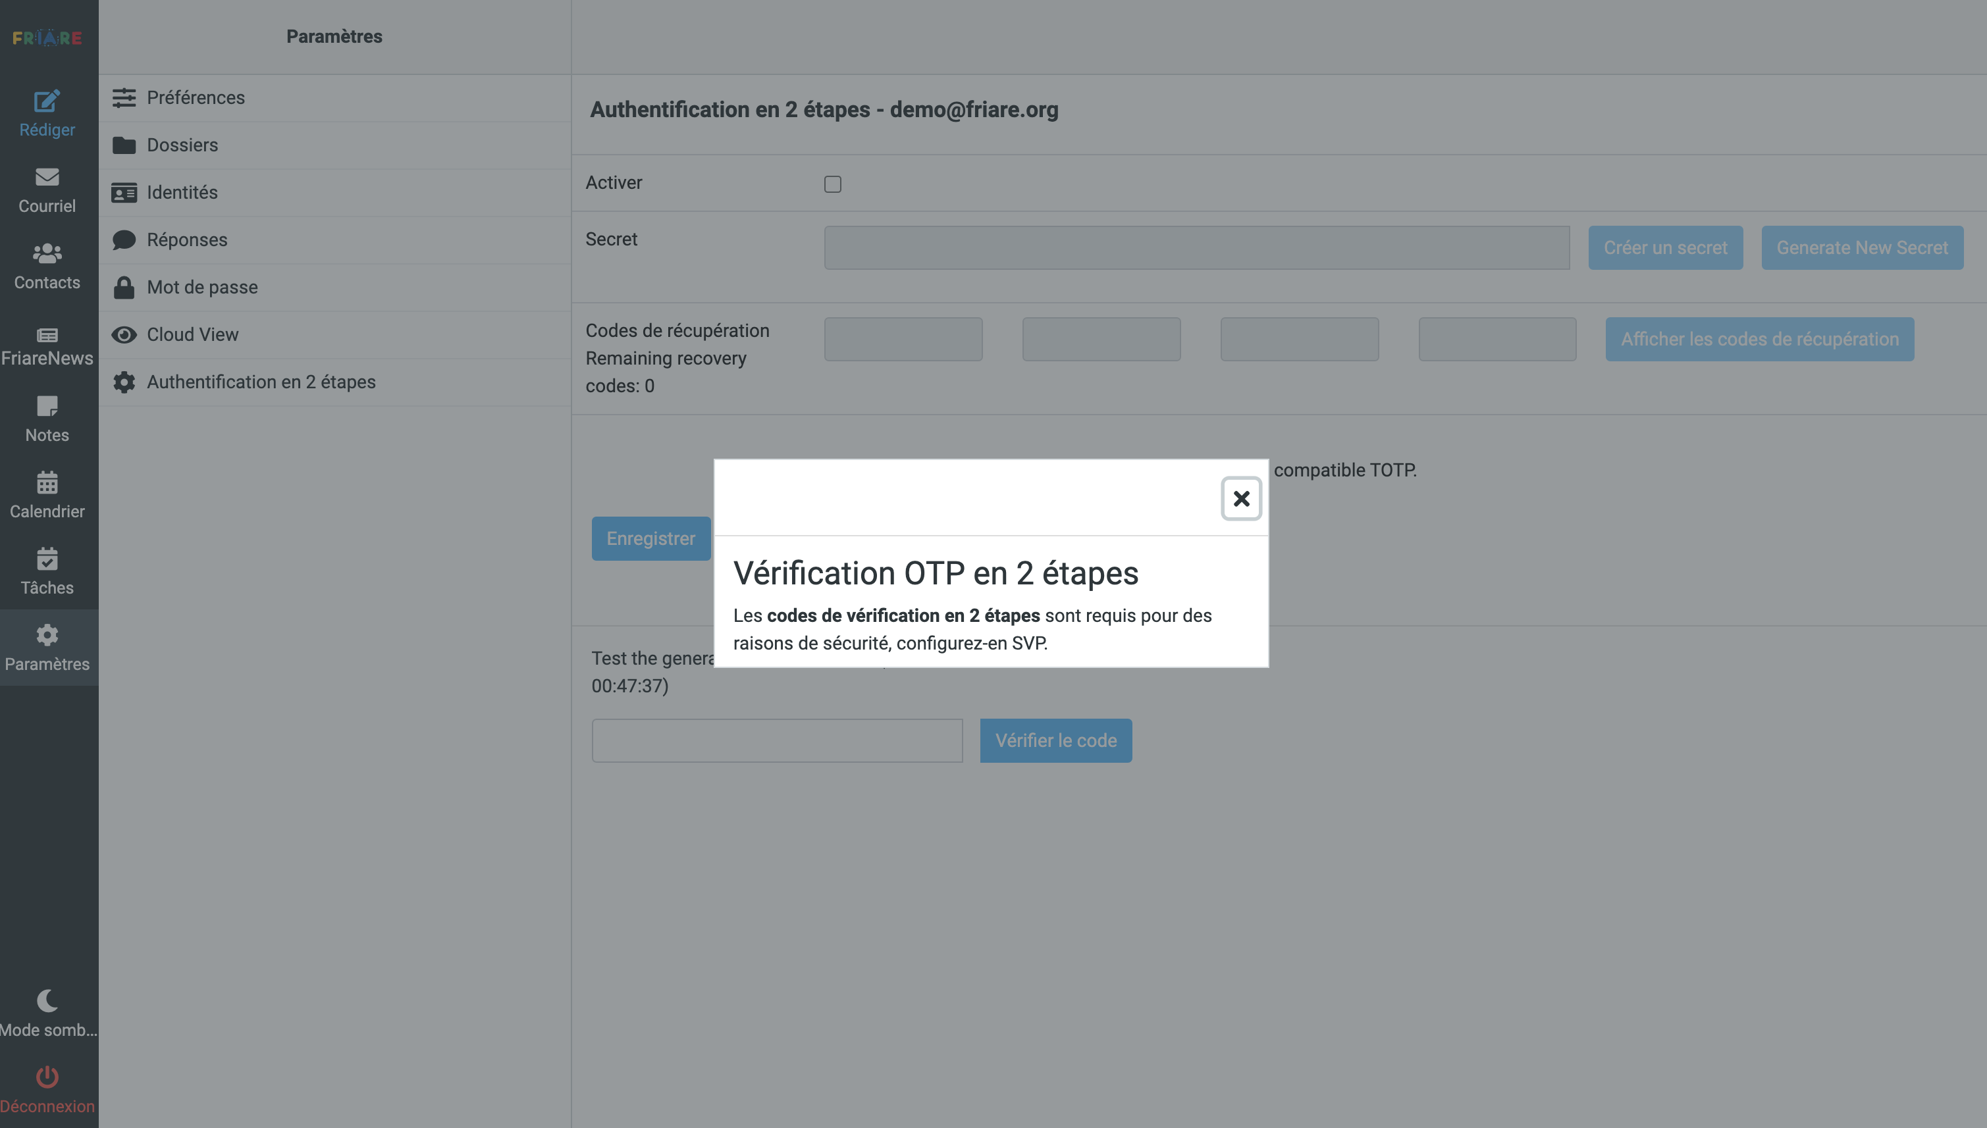Viewport: 1987px width, 1128px height.
Task: Click the Déconnexion power icon
Action: [x=47, y=1077]
